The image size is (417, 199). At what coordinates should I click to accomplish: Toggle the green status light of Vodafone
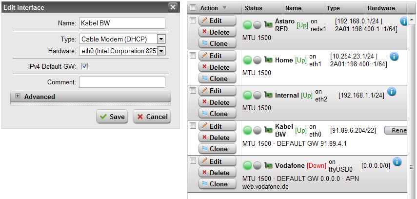(x=247, y=165)
